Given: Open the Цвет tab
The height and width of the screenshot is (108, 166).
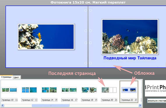Looking at the screenshot, I should (x=17, y=77).
